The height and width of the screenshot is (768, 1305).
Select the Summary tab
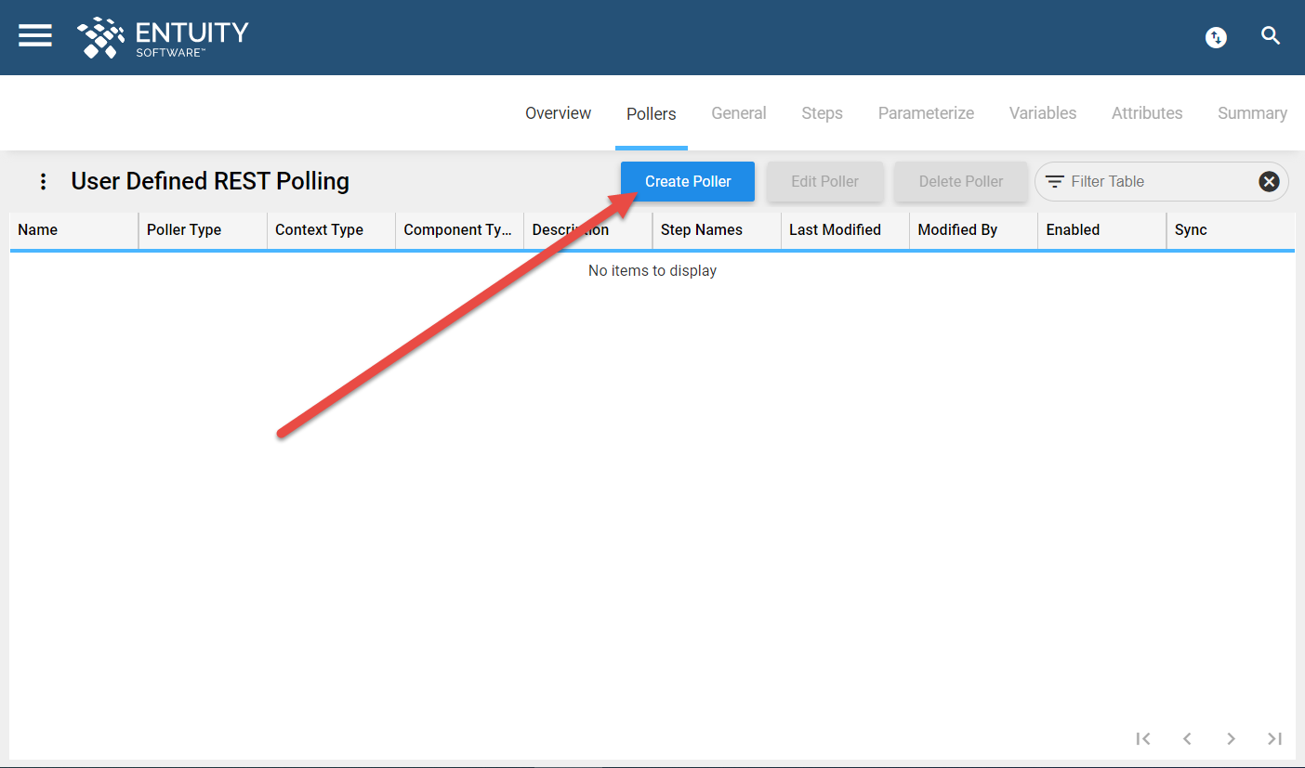[1252, 112]
